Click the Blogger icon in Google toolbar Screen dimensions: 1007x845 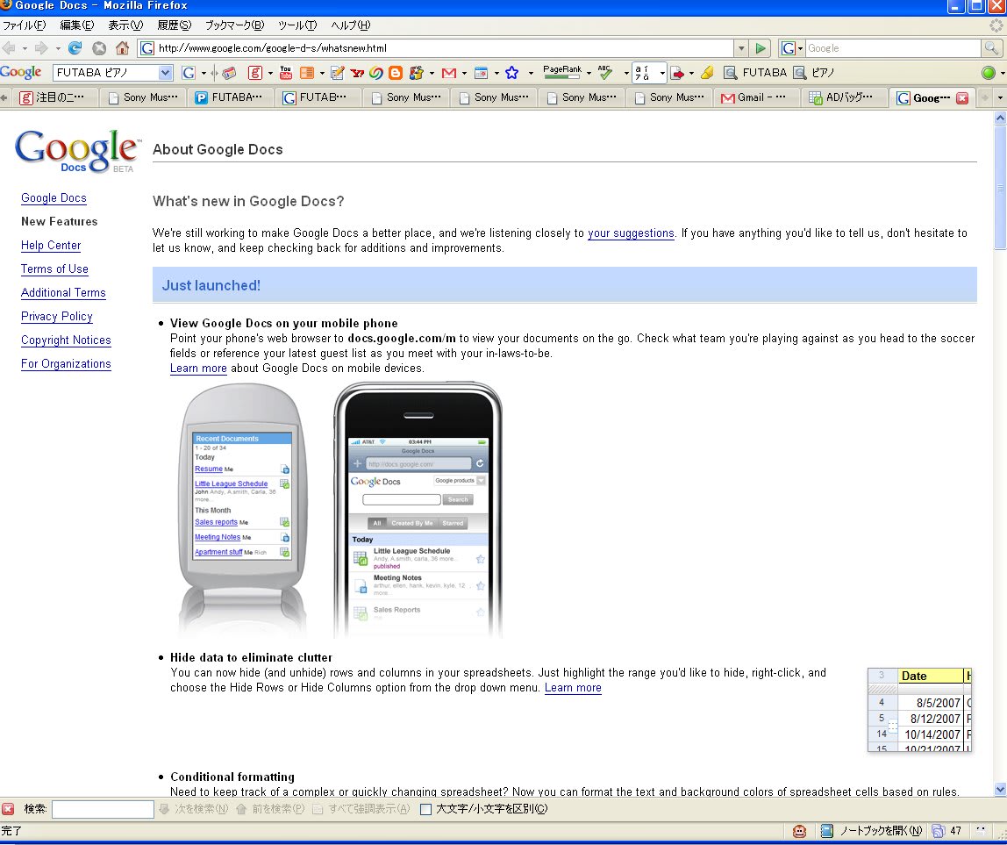coord(395,73)
